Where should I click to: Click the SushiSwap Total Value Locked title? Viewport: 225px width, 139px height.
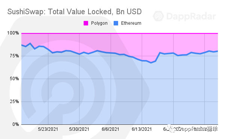click(x=75, y=12)
